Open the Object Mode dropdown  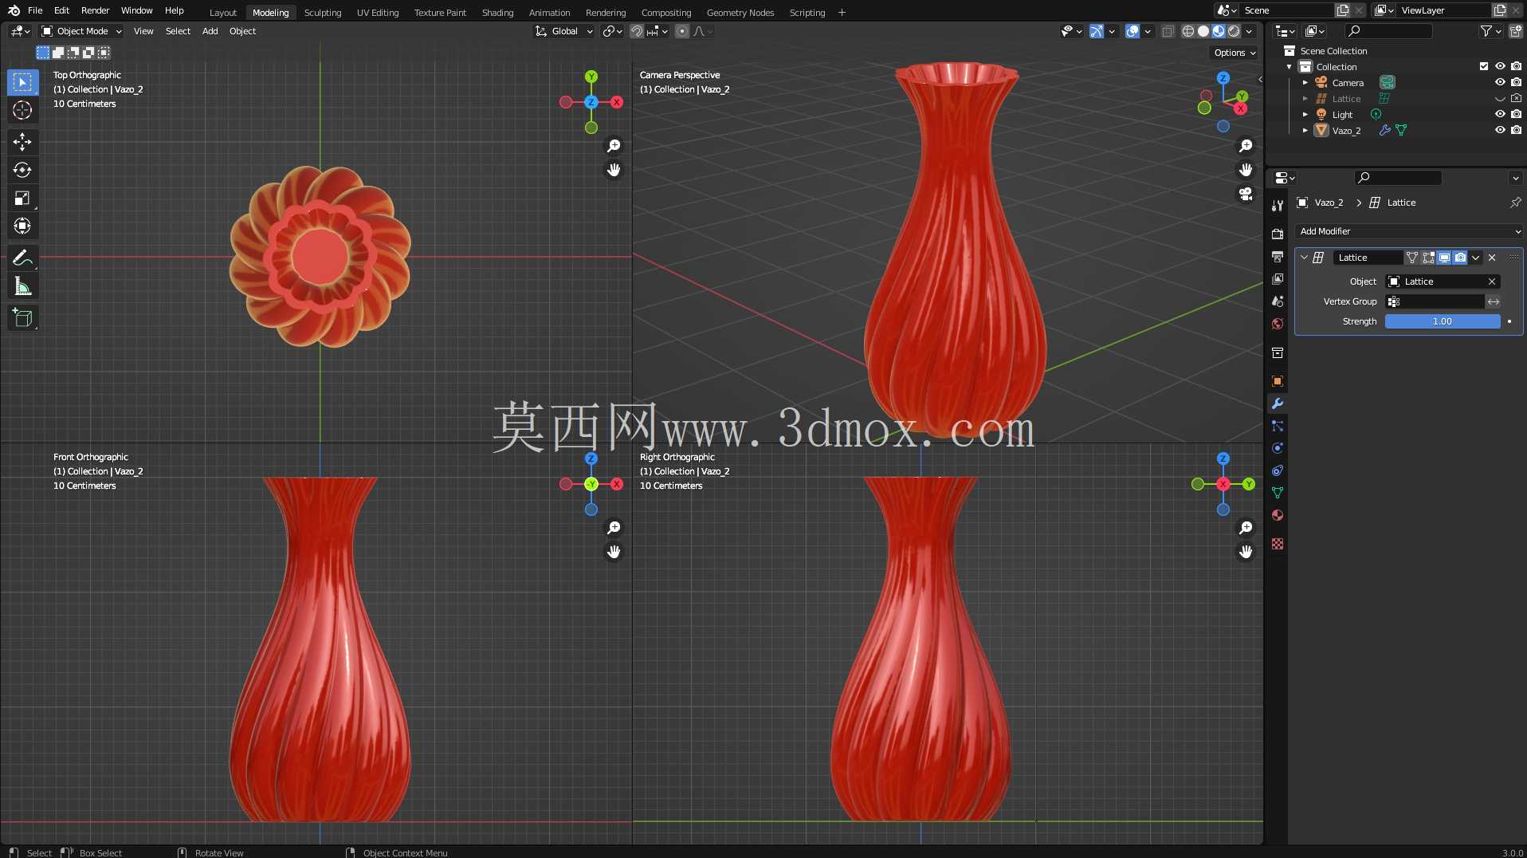82,31
